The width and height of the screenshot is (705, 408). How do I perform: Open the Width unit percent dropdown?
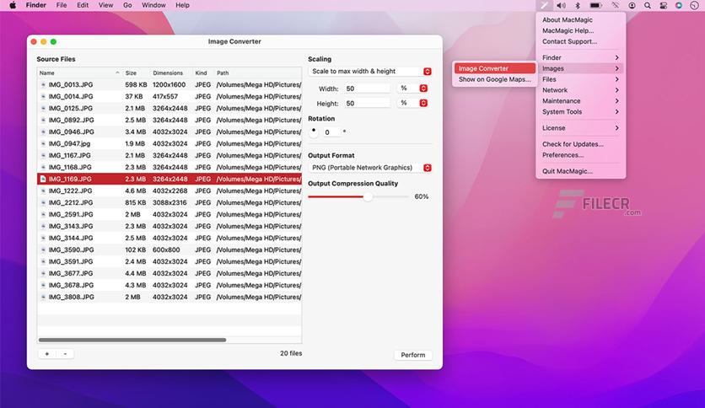click(x=412, y=88)
